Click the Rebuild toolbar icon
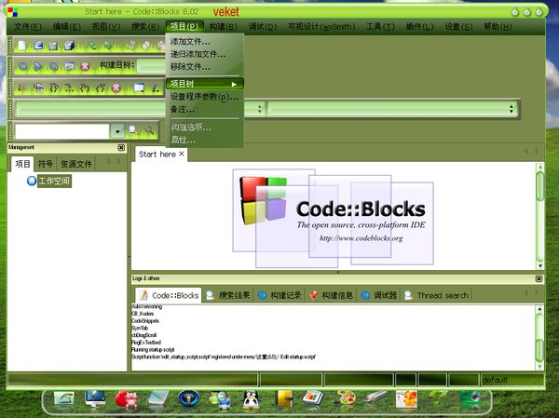 click(70, 66)
